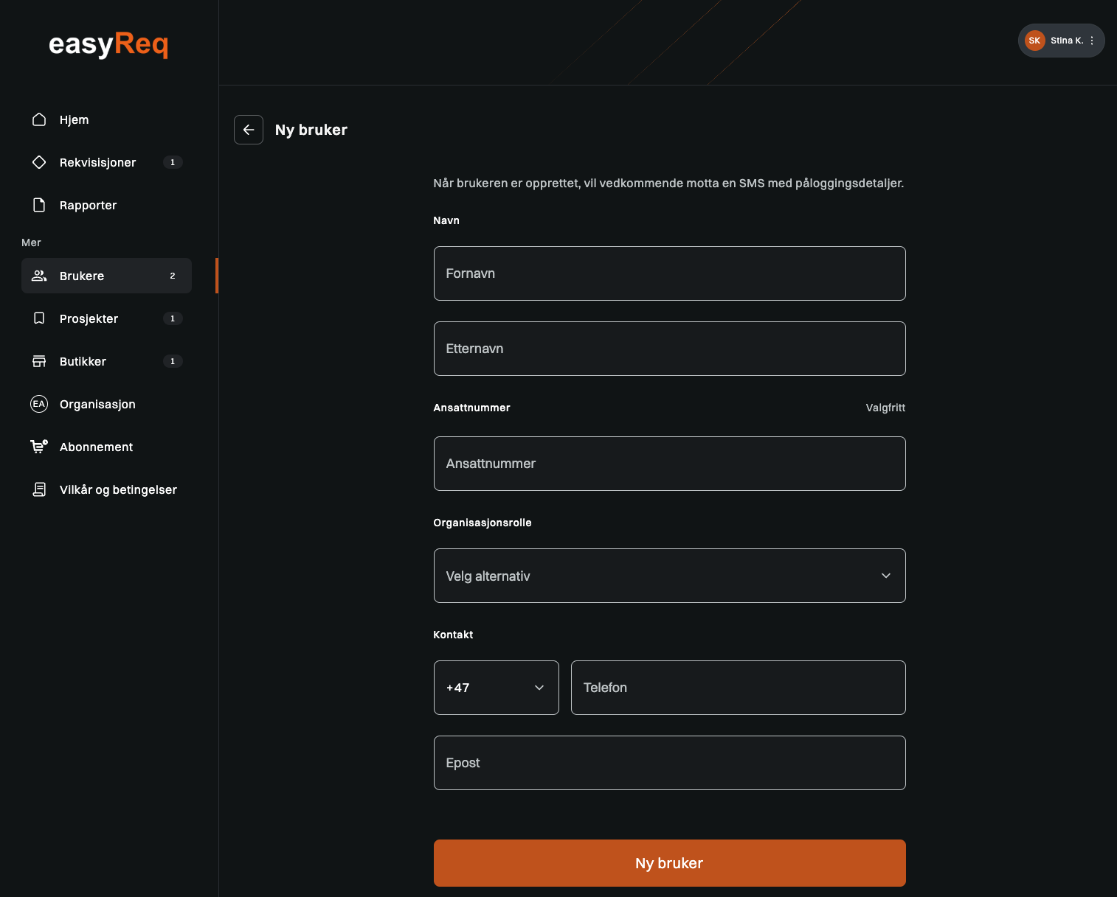1117x897 pixels.
Task: Click the SK user avatar
Action: click(1035, 41)
